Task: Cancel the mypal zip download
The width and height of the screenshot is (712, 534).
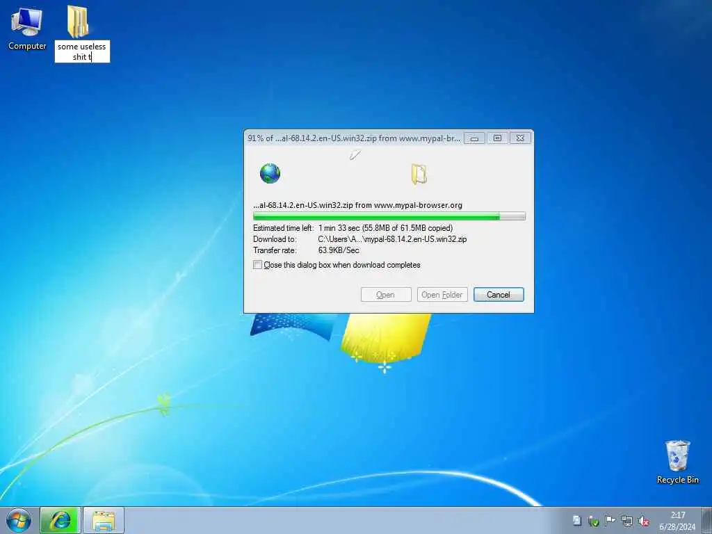Action: point(499,295)
